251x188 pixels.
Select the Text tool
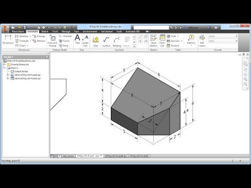pyautogui.click(x=77, y=39)
